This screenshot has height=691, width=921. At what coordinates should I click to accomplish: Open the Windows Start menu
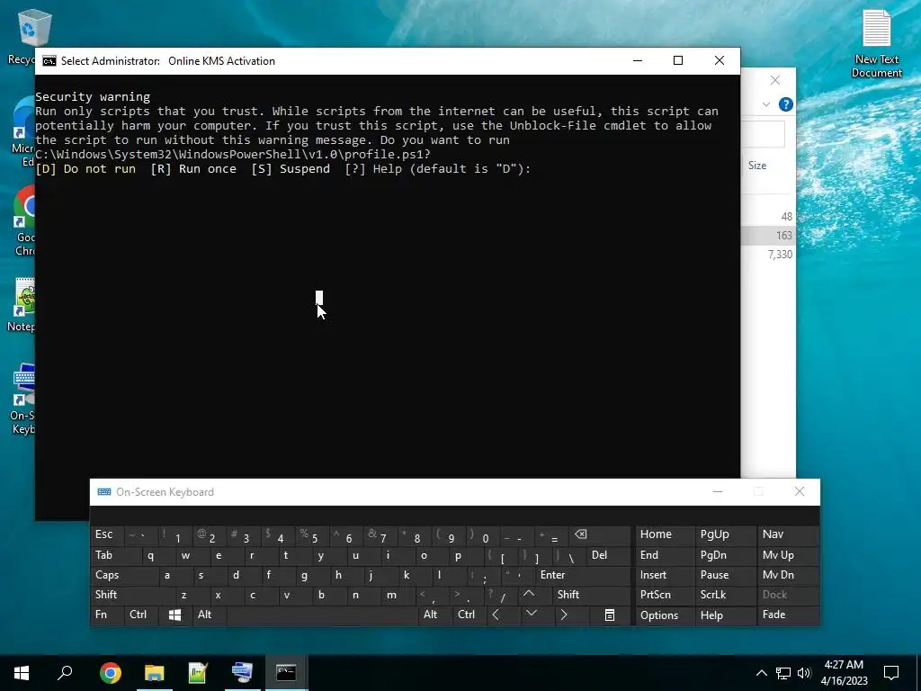(22, 673)
